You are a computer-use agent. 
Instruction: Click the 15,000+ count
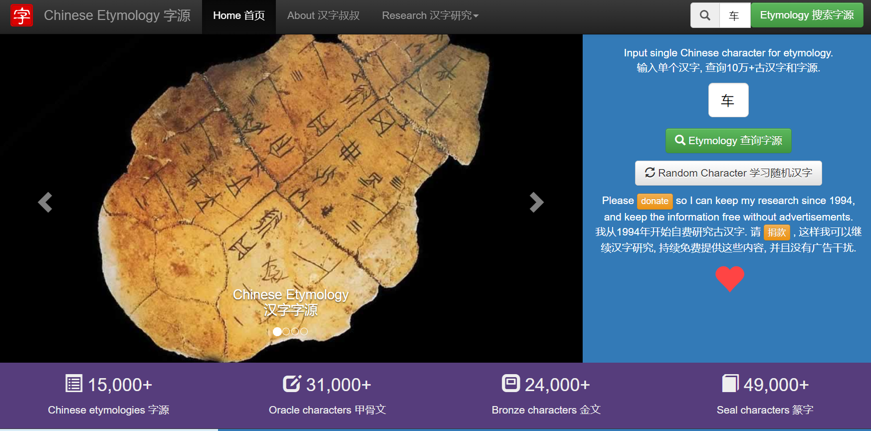pyautogui.click(x=120, y=385)
